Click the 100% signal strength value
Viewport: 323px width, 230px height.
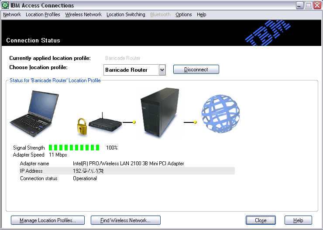tap(112, 148)
